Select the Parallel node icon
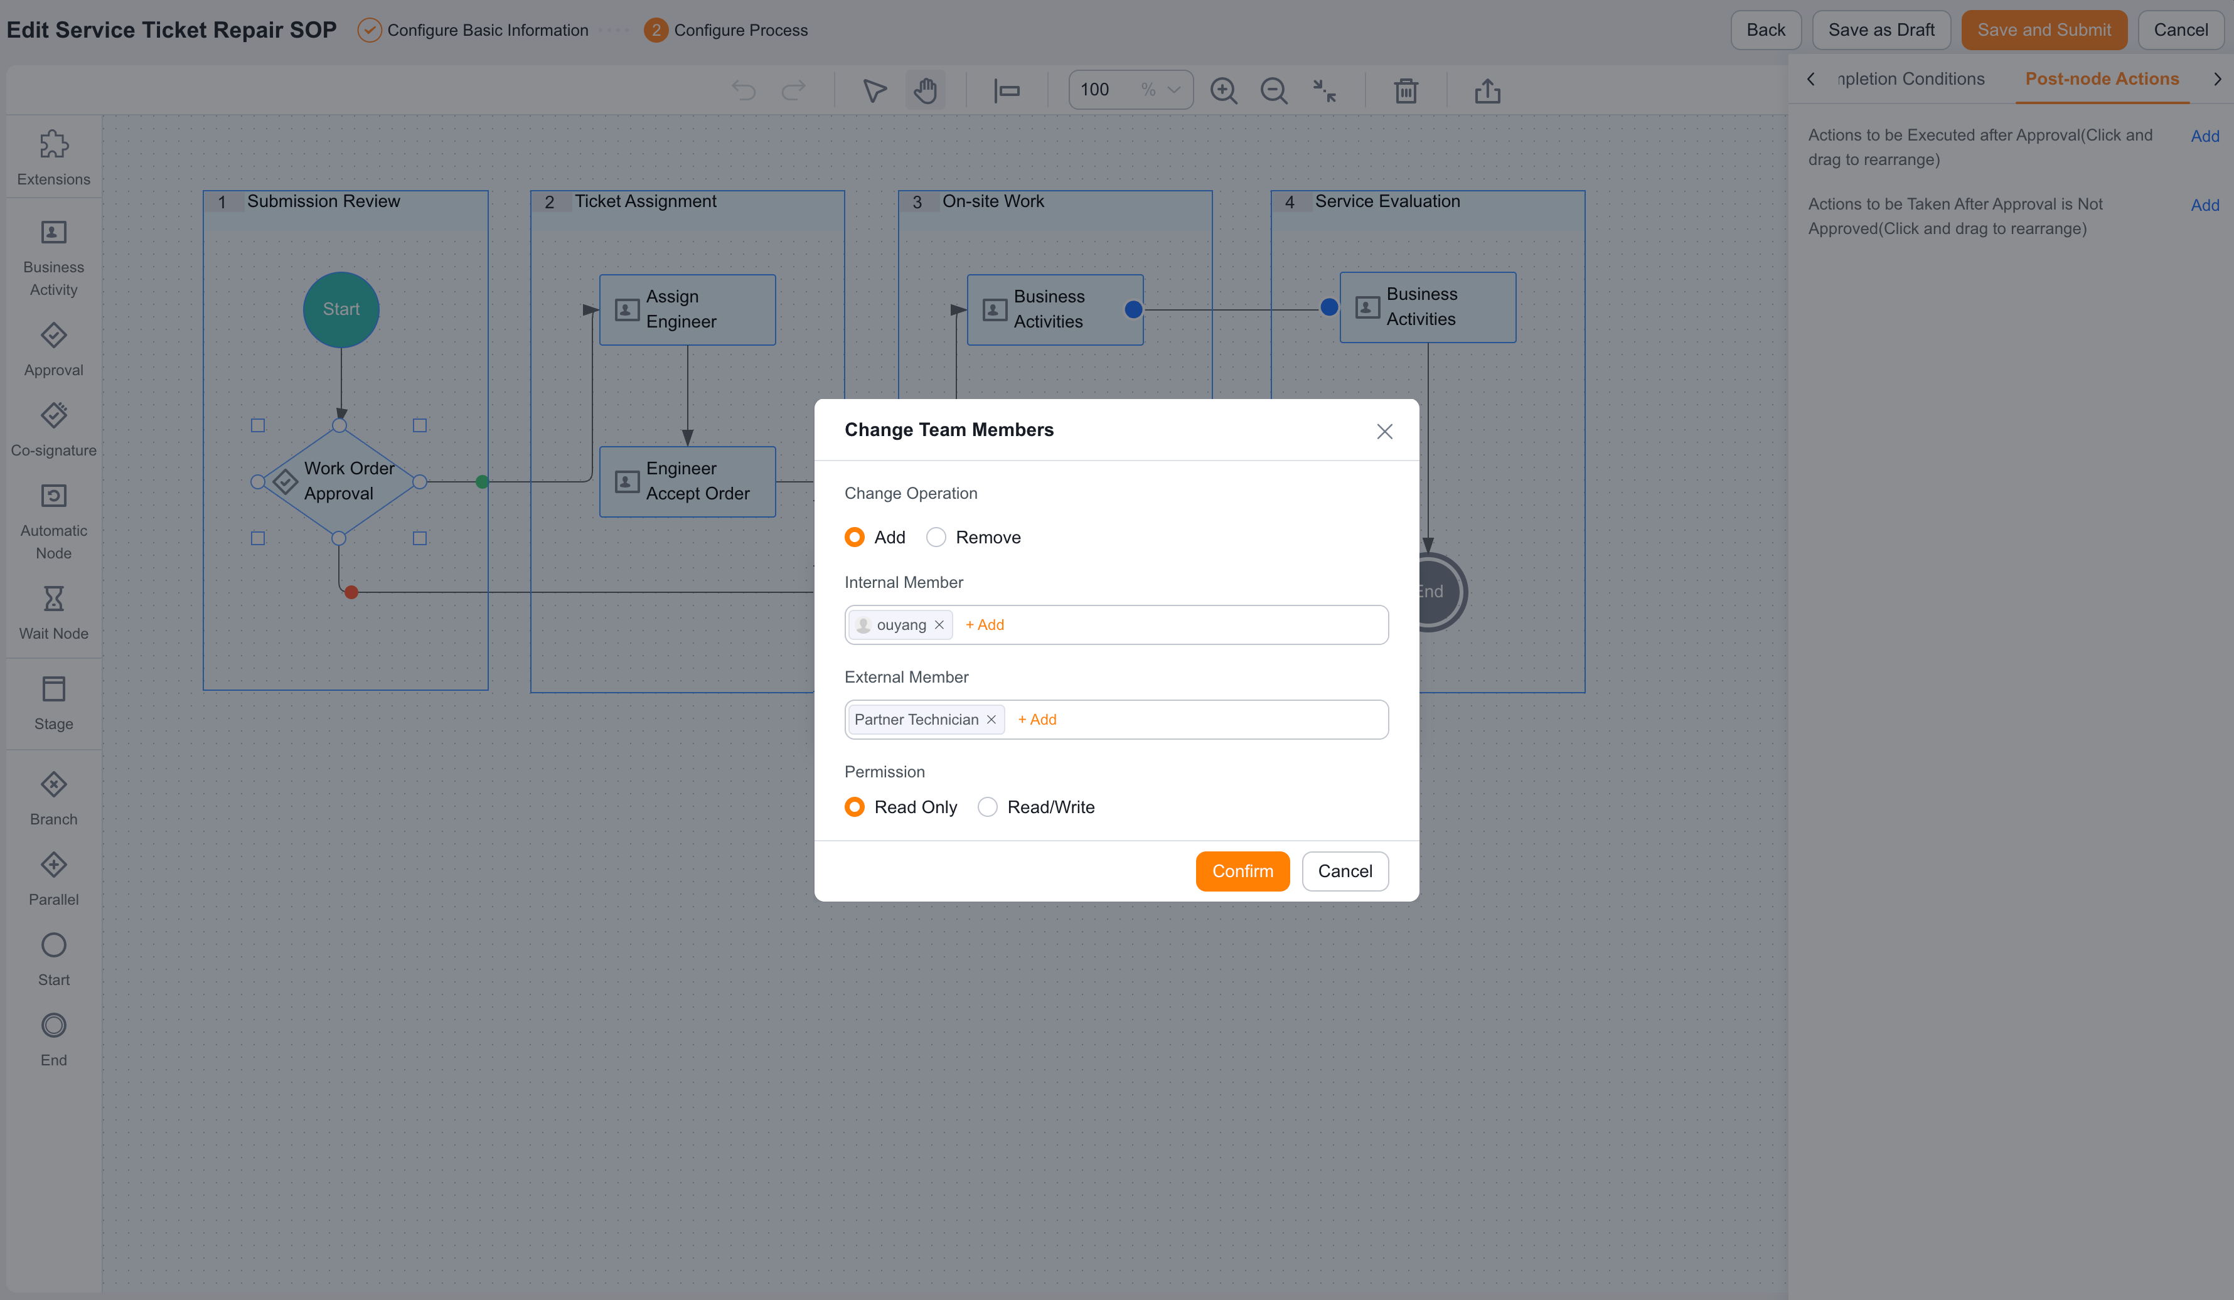Viewport: 2234px width, 1300px height. 53,864
